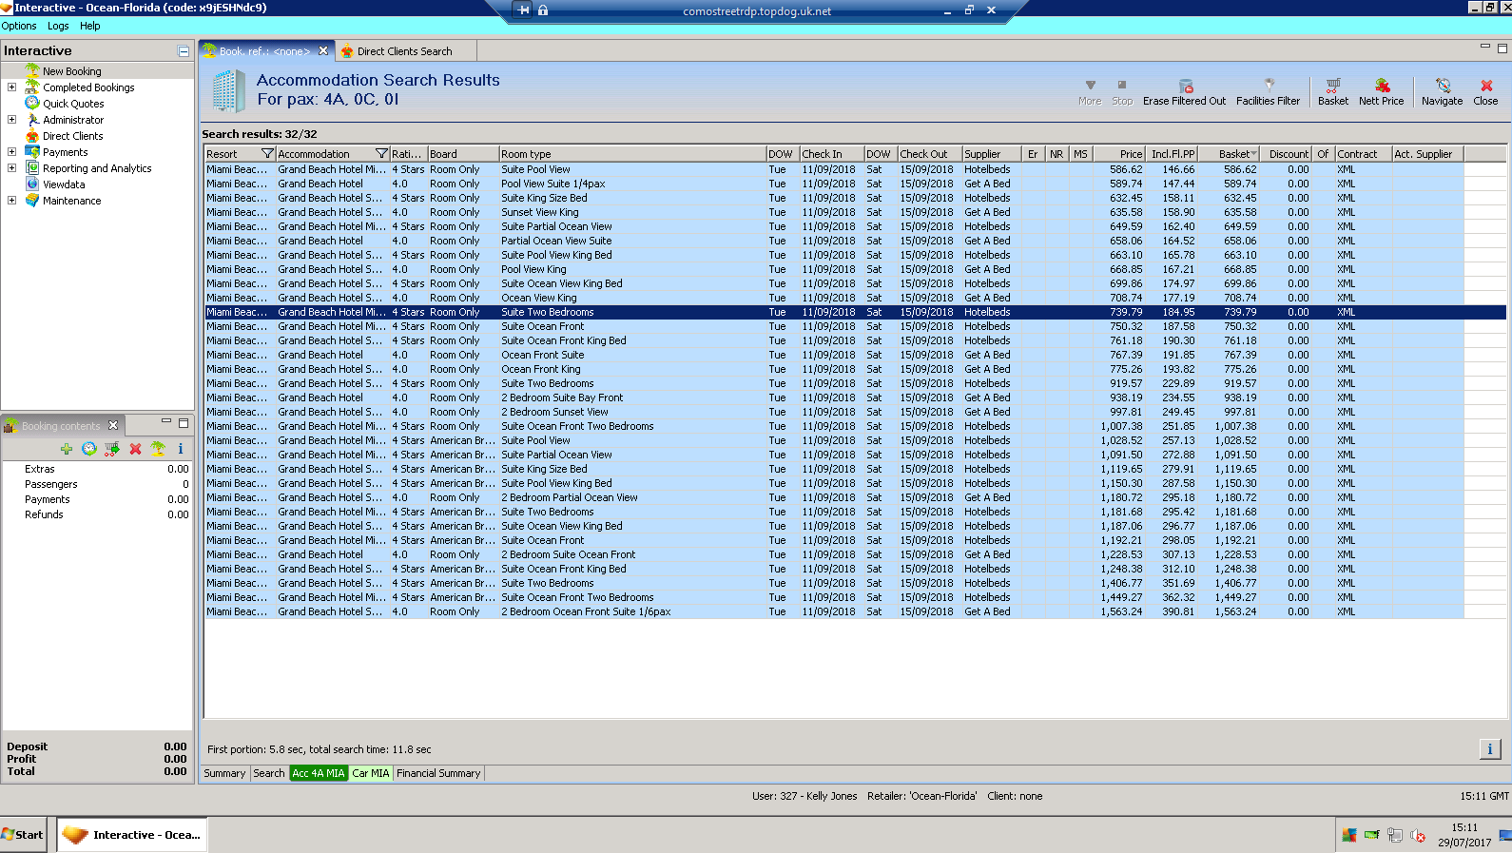Screen dimensions: 1512x853
Task: Click the Nett Price toolbar icon
Action: click(x=1382, y=85)
